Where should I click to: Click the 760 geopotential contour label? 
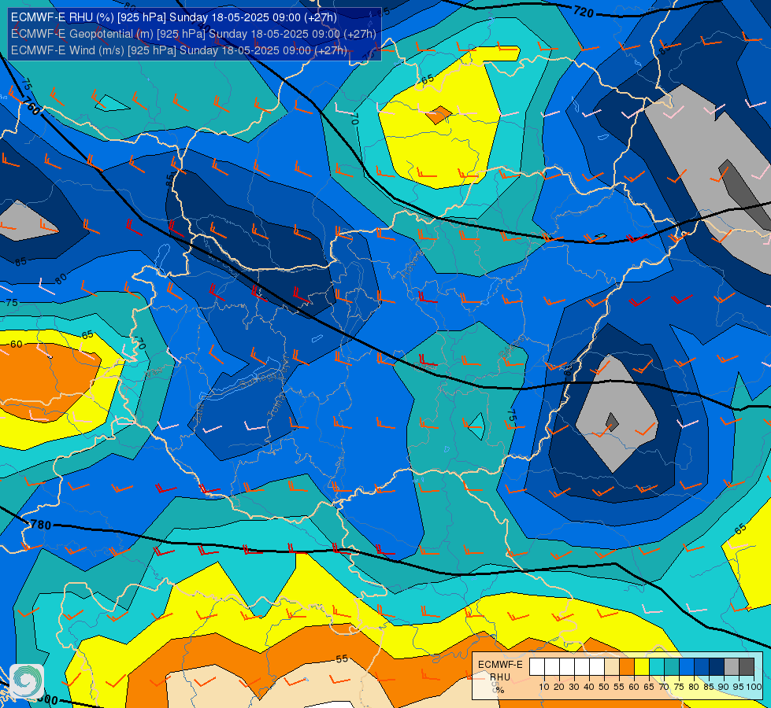click(x=31, y=107)
